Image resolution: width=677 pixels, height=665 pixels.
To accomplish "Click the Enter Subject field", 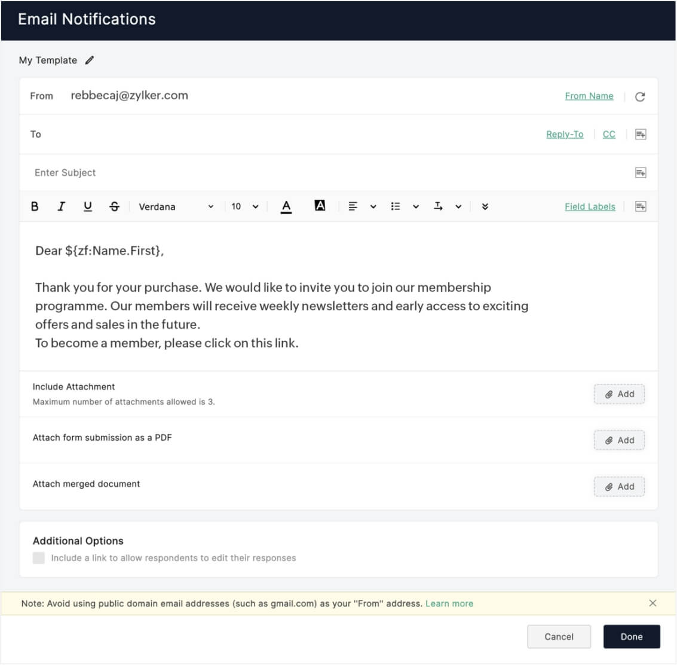I will pyautogui.click(x=179, y=172).
